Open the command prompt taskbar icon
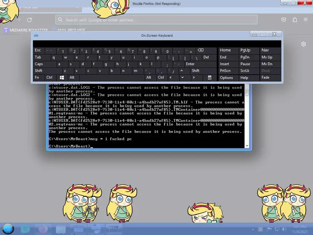Image resolution: width=313 pixels, height=235 pixels. (114, 229)
